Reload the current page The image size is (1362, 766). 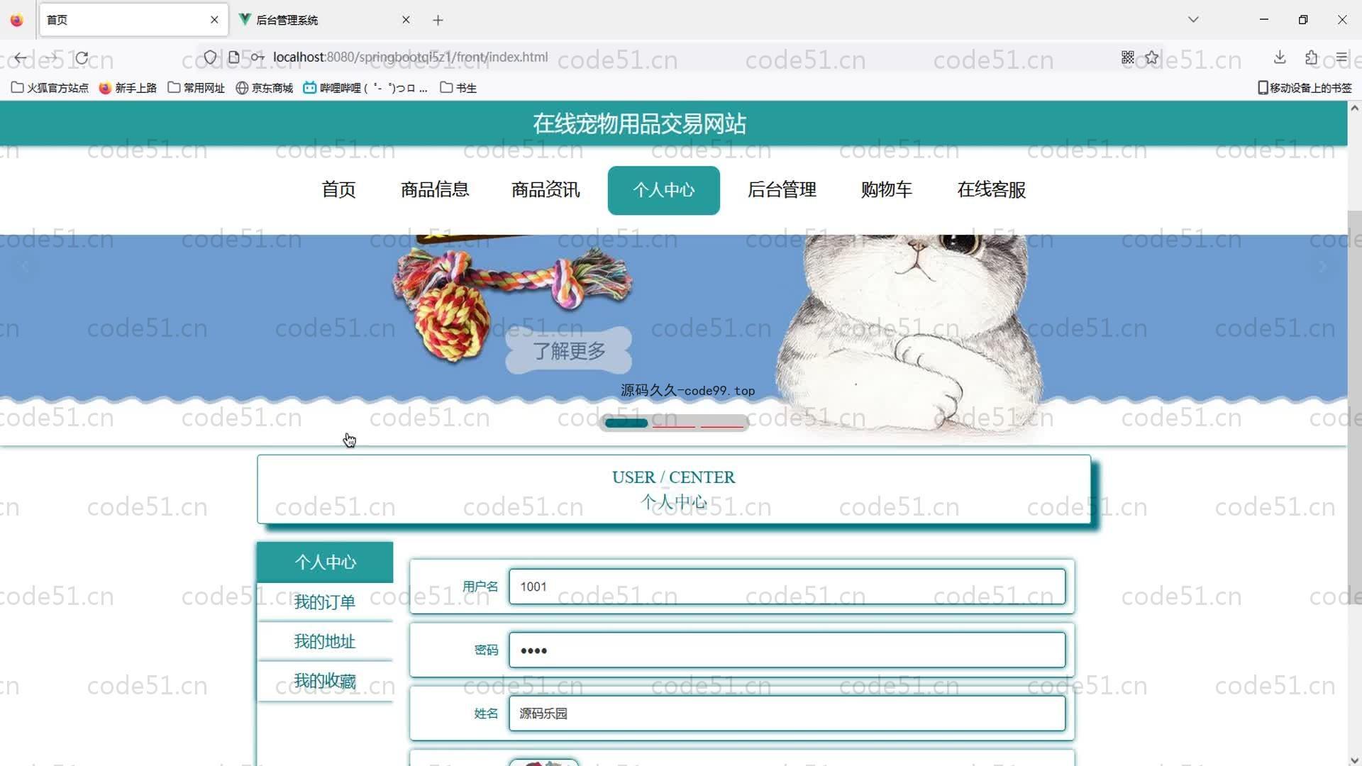pos(82,57)
